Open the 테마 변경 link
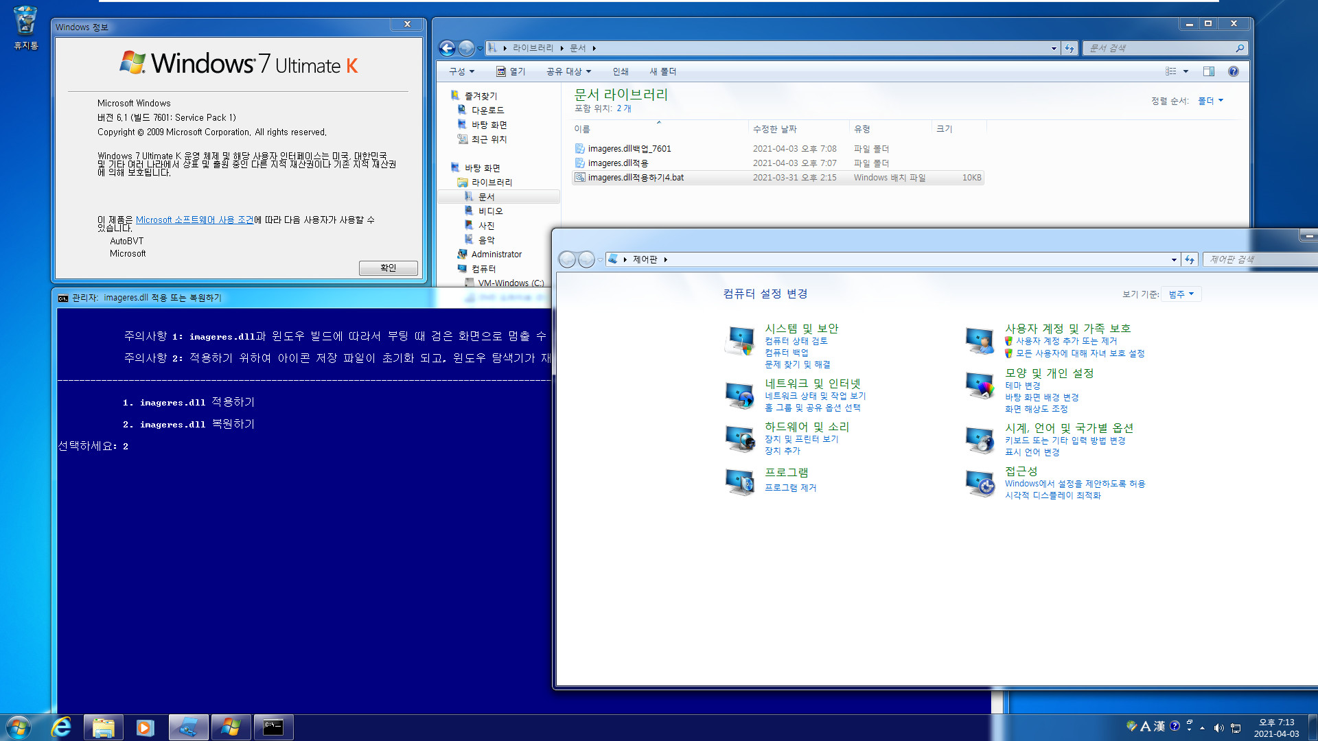This screenshot has width=1318, height=741. (x=1023, y=386)
